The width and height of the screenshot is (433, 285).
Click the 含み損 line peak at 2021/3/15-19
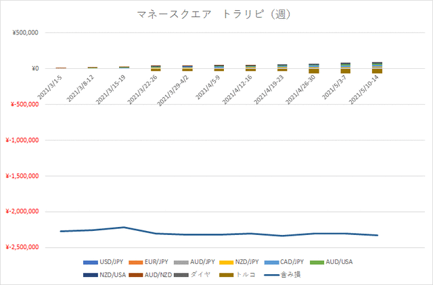click(x=124, y=227)
